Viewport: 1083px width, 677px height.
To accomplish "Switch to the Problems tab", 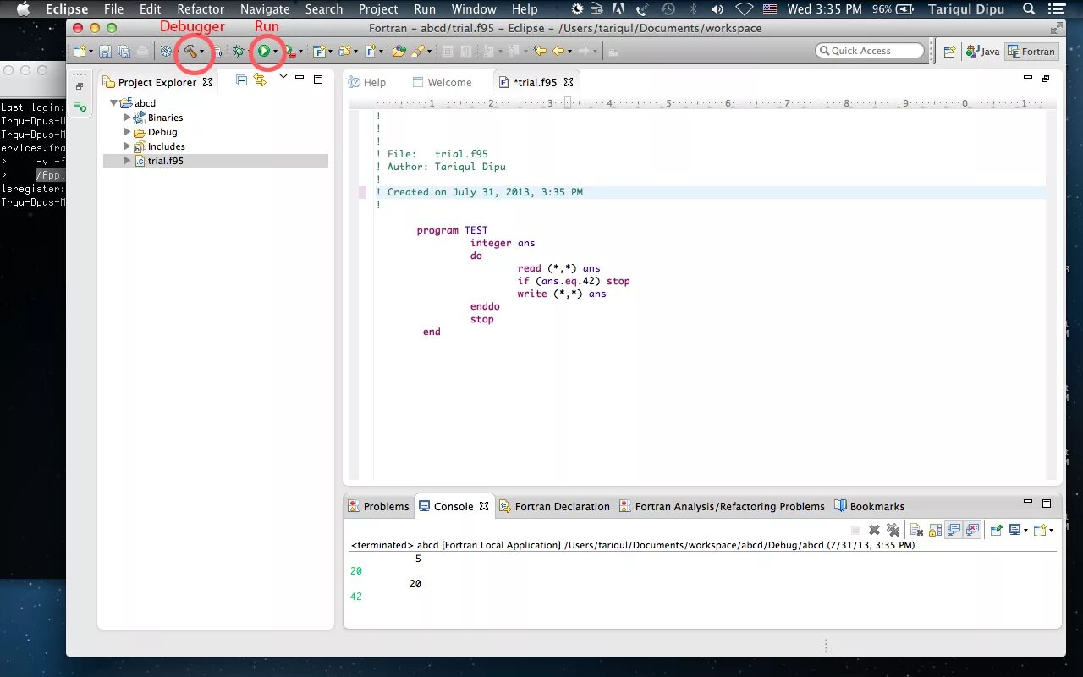I will pos(378,506).
